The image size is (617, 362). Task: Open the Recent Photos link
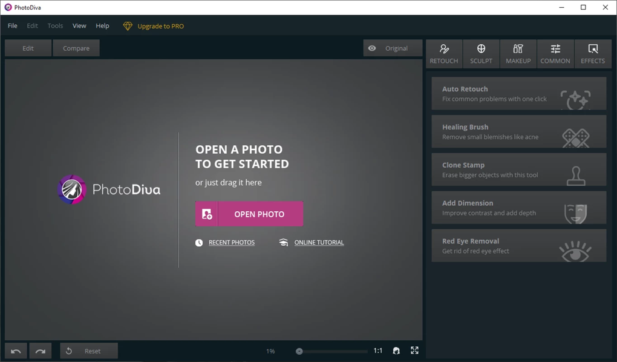tap(231, 242)
